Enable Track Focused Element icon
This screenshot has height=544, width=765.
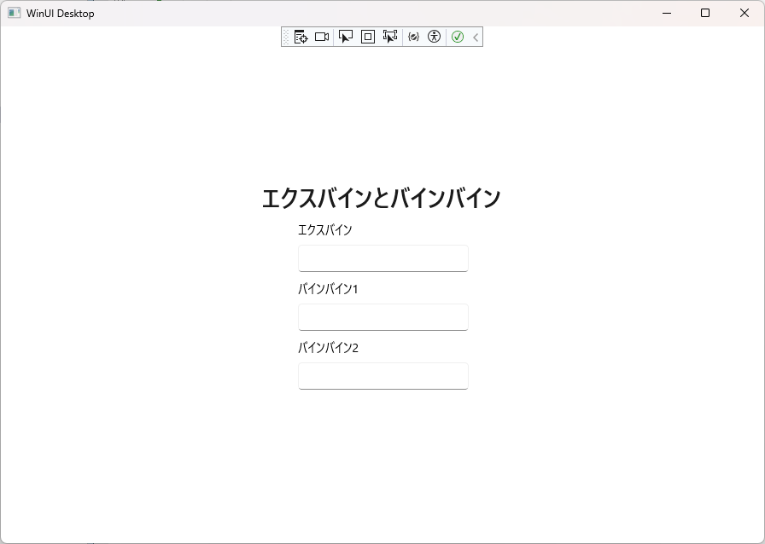click(x=390, y=37)
